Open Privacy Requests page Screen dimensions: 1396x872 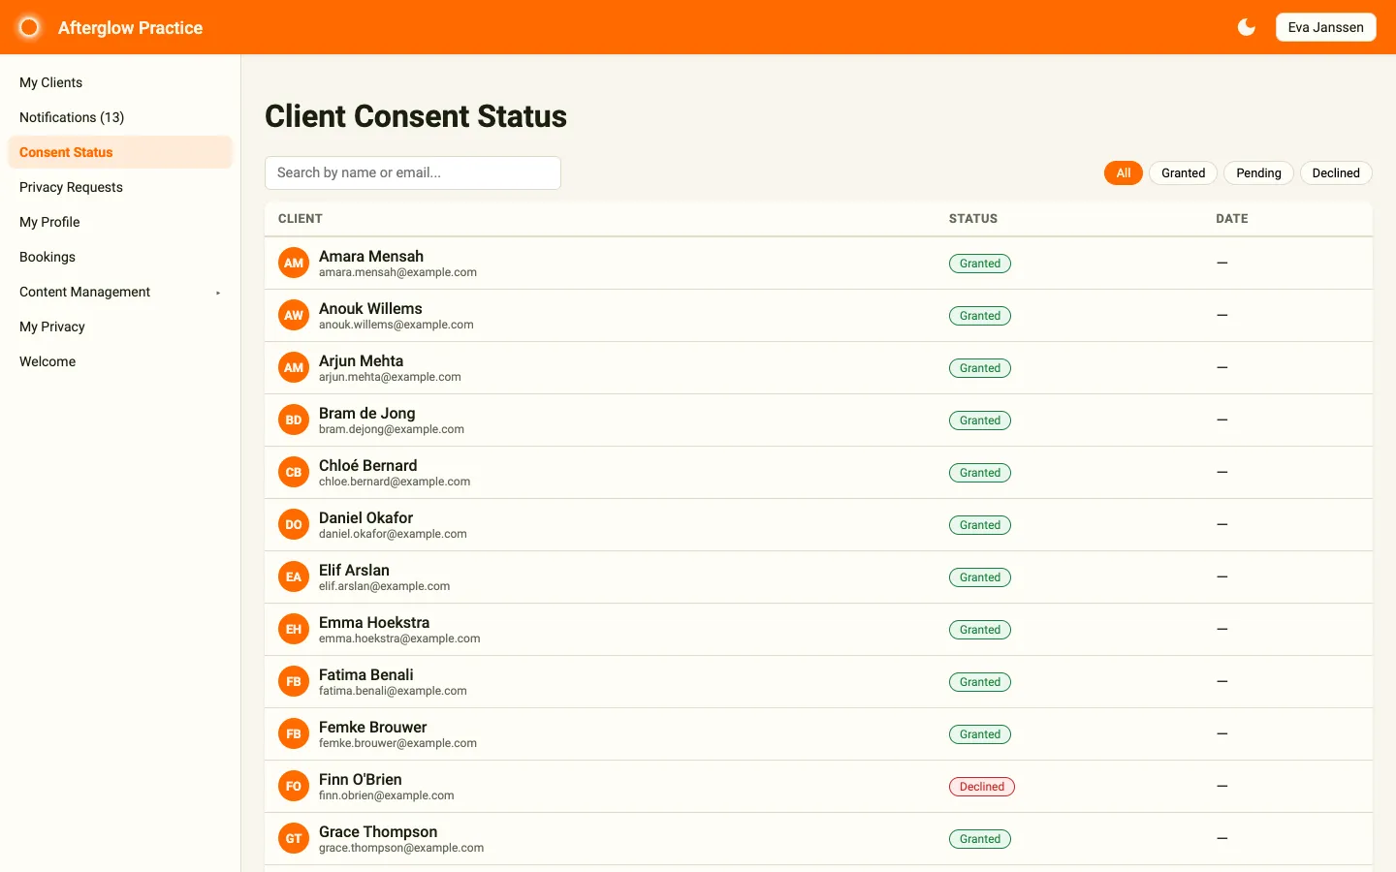pyautogui.click(x=120, y=187)
